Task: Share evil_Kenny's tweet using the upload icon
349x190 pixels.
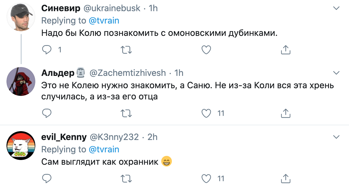Action: coord(285,178)
